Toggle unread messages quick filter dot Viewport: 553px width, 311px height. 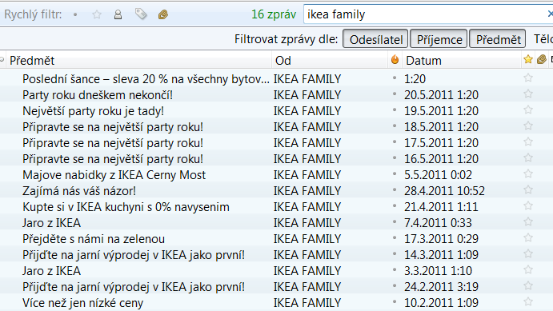point(75,15)
